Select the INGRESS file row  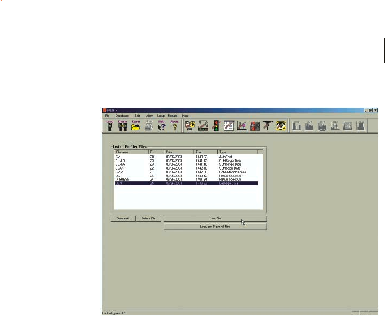click(186, 180)
